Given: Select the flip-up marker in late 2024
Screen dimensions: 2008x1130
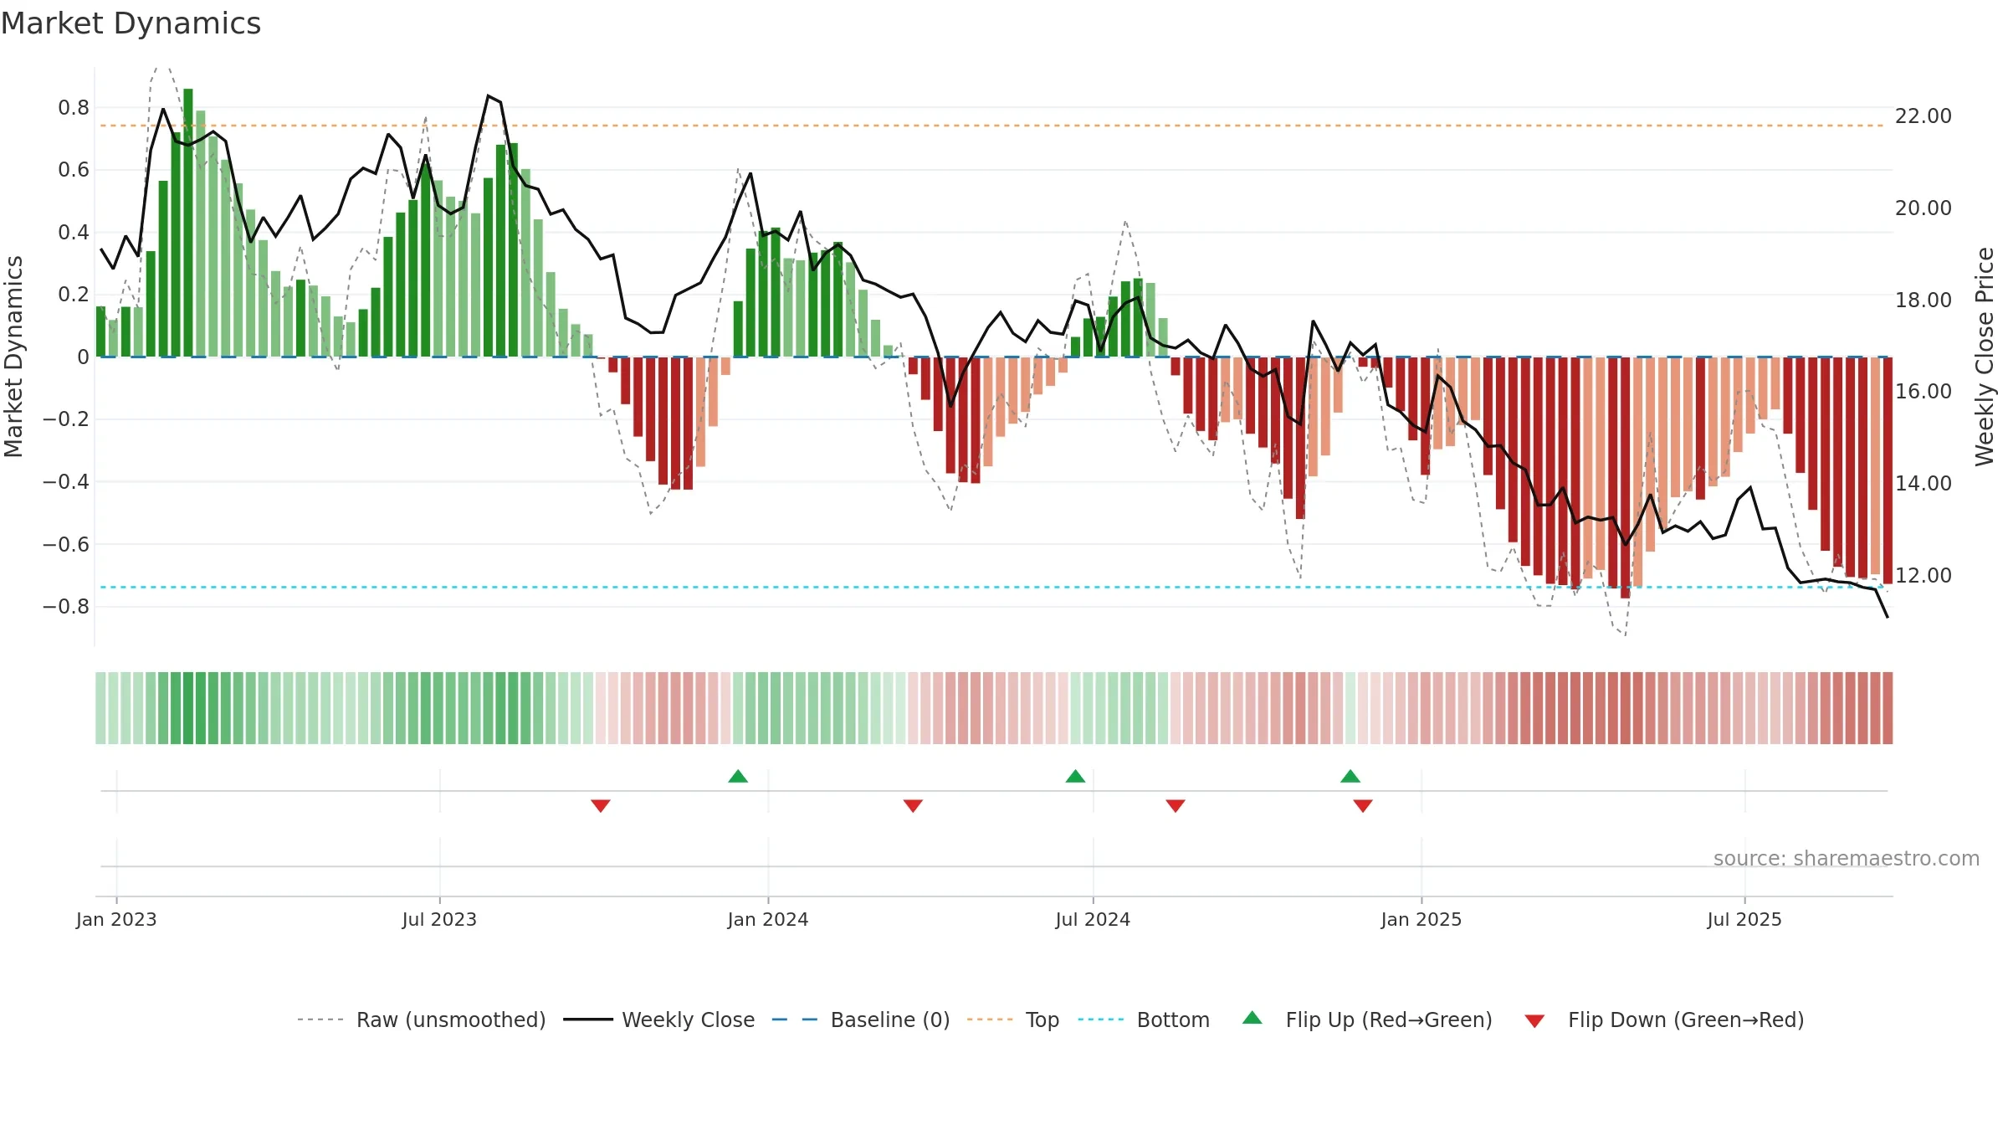Looking at the screenshot, I should [x=1350, y=776].
